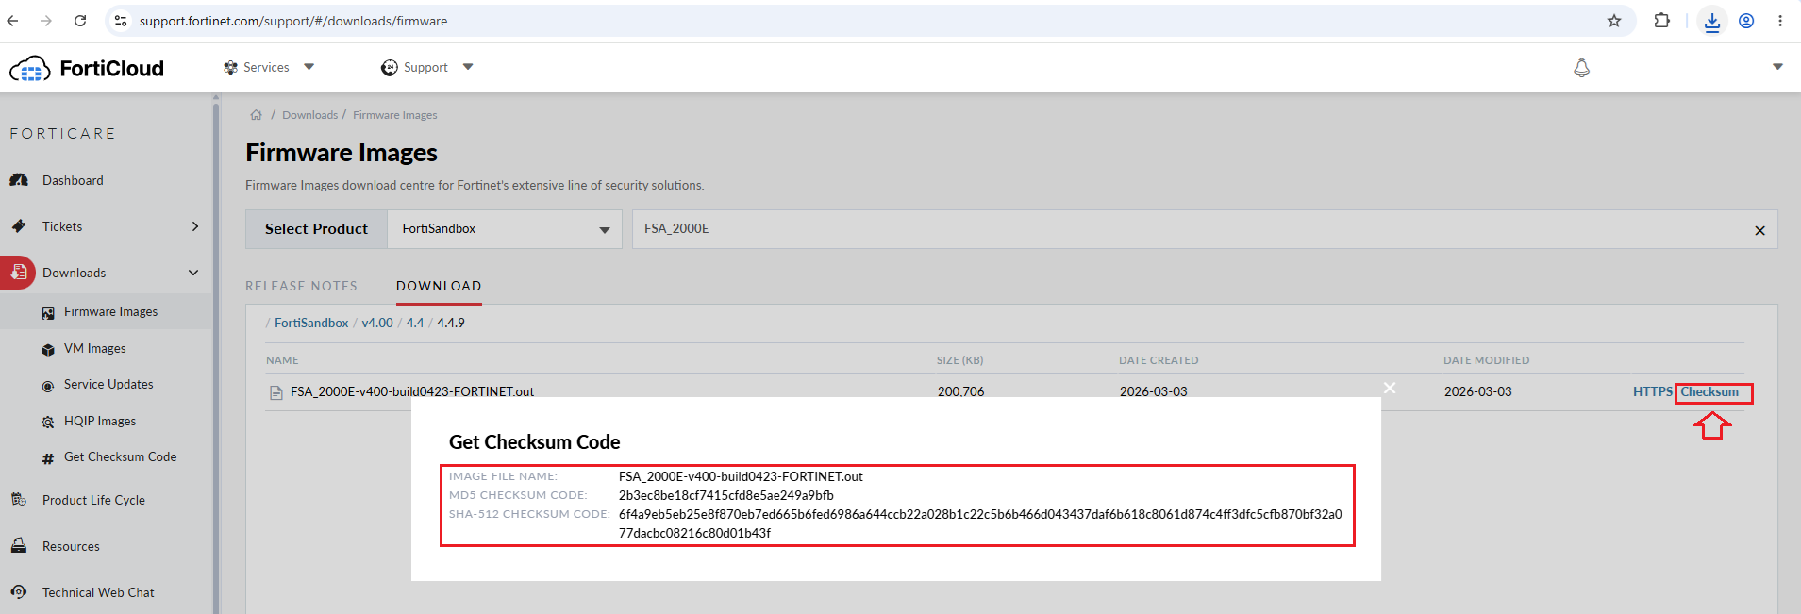
Task: Click the Service Updates icon
Action: click(x=48, y=385)
